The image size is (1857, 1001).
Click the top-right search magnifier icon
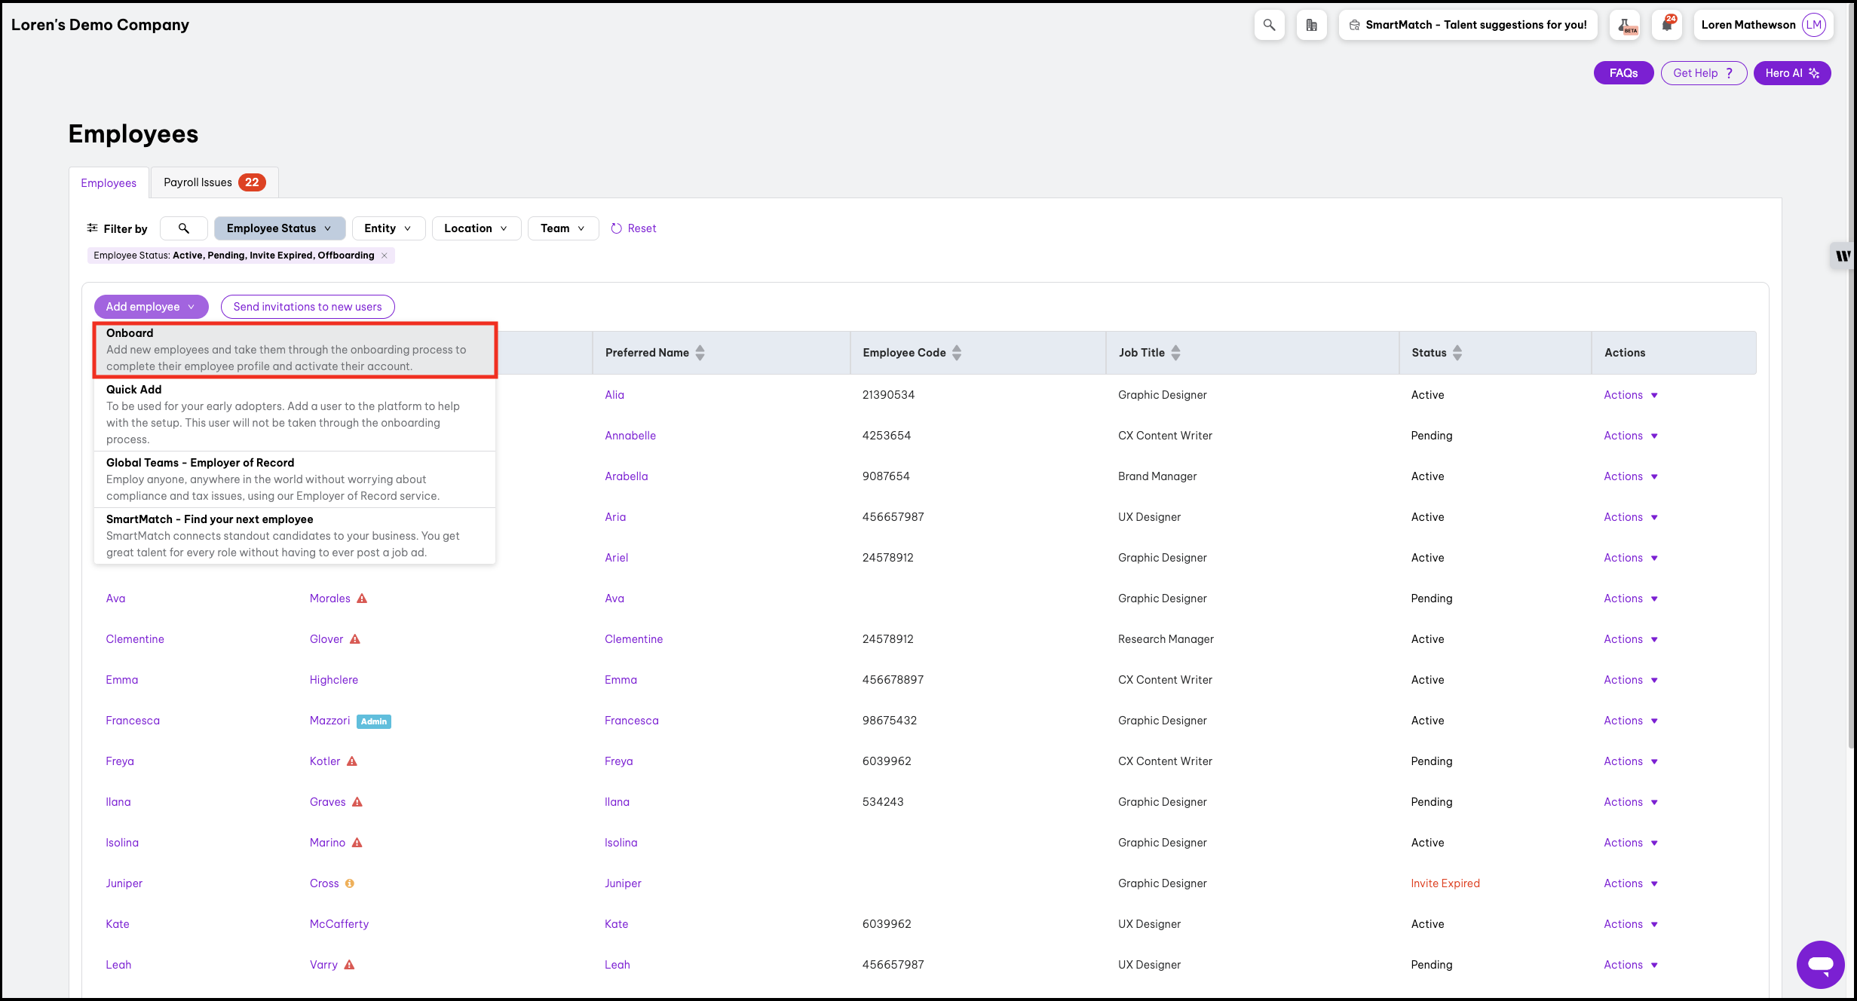[1269, 25]
